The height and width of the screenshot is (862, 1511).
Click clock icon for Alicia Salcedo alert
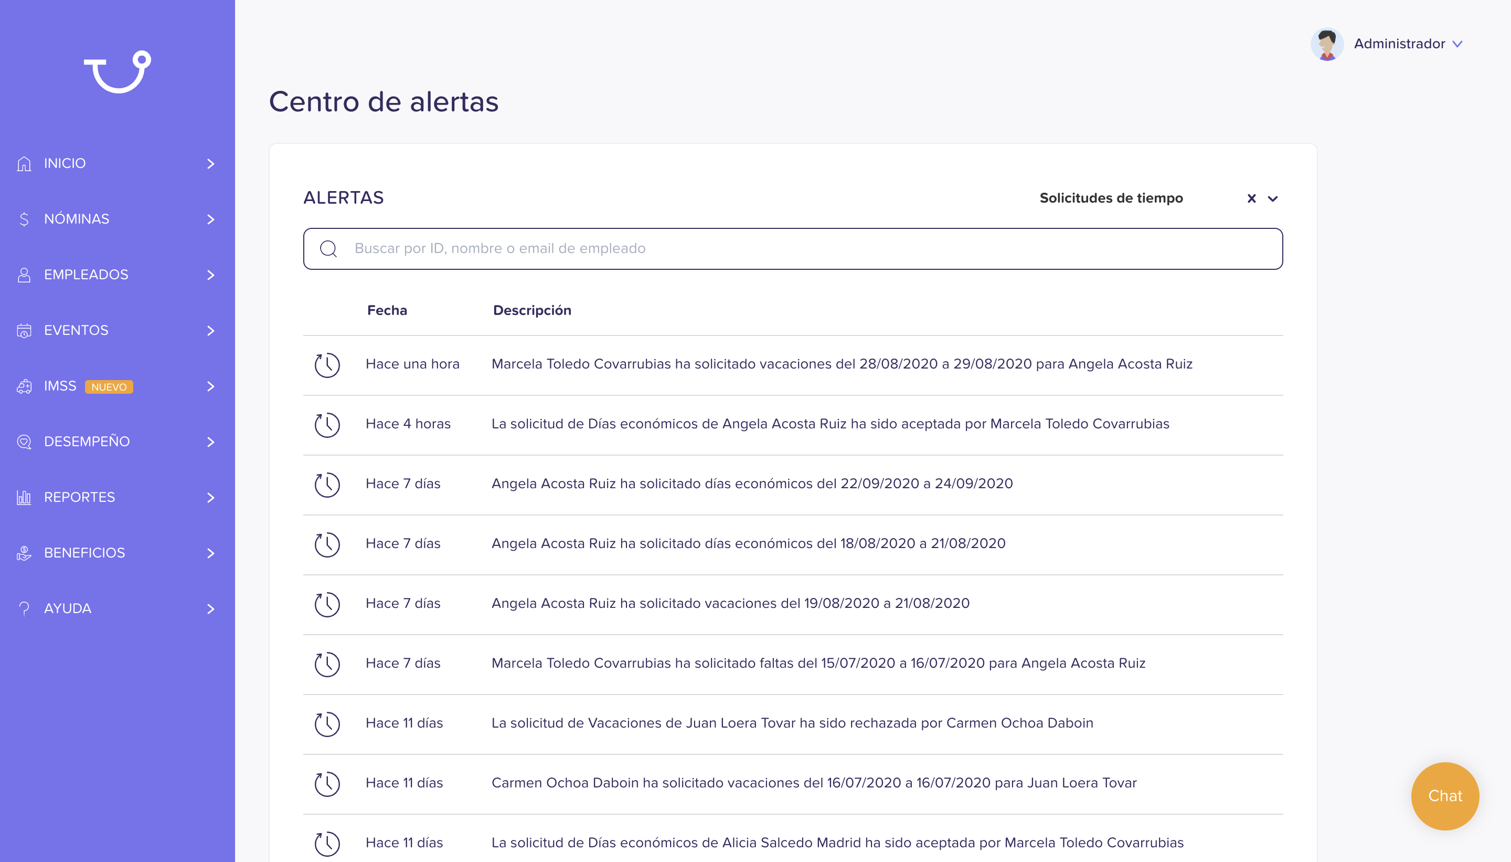pos(327,843)
